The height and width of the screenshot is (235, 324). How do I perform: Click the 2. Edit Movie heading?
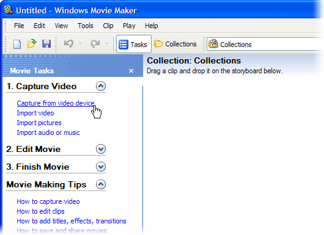[34, 149]
